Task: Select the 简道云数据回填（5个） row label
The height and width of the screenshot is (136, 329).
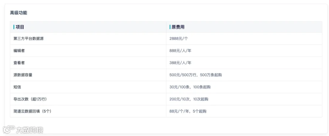Action: click(x=32, y=111)
